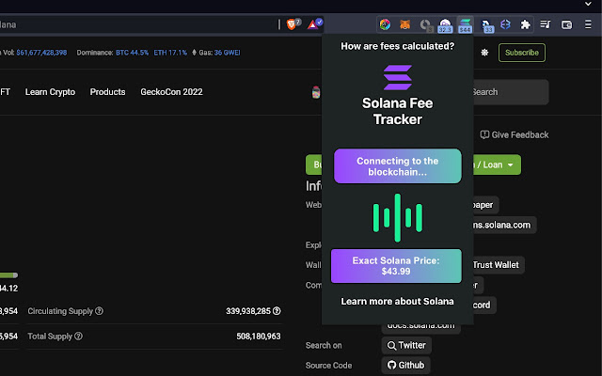The width and height of the screenshot is (602, 376).
Task: Click the green price range progress bar
Action: 8,275
